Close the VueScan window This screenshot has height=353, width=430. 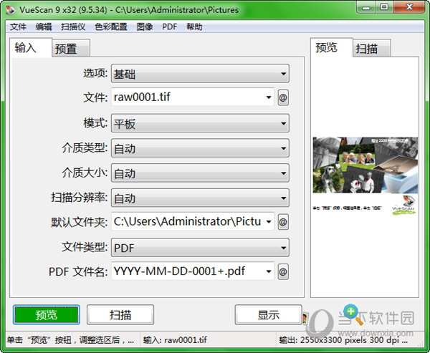409,7
